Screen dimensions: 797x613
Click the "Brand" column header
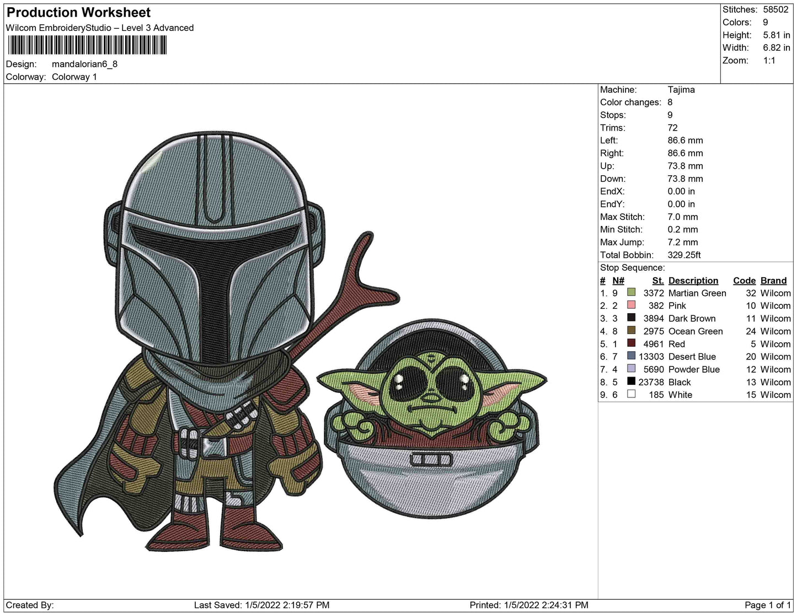click(774, 281)
